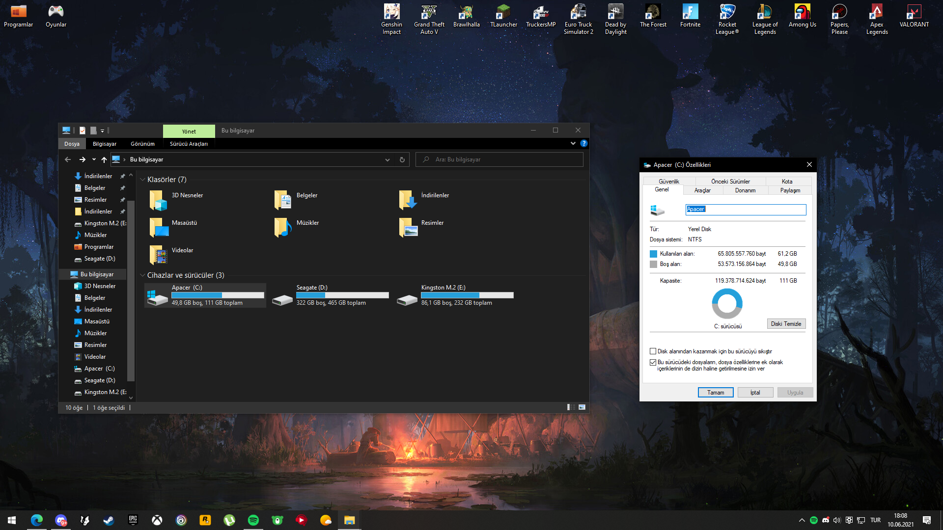
Task: Open Videolar folder icon
Action: tap(158, 255)
